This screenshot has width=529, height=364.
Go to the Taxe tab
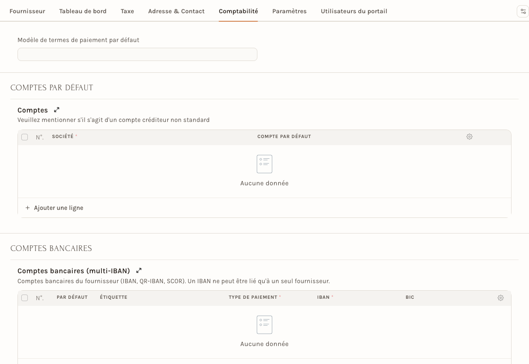tap(127, 11)
